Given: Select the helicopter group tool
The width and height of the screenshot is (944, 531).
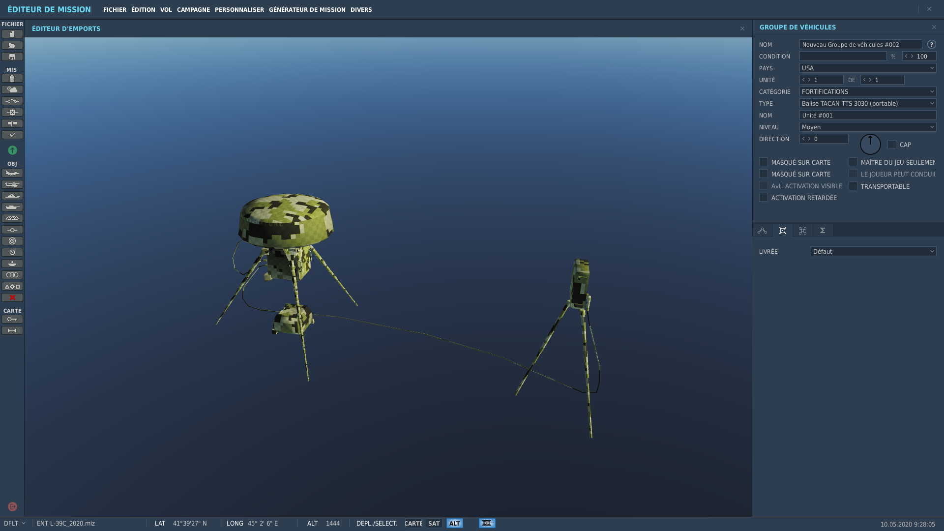Looking at the screenshot, I should 12,184.
